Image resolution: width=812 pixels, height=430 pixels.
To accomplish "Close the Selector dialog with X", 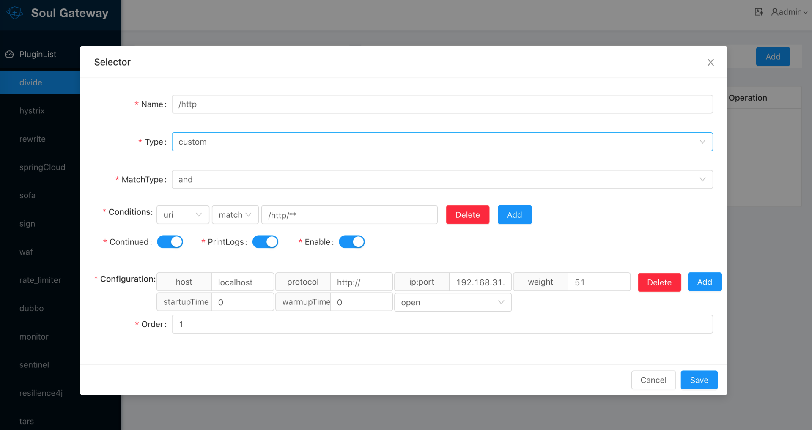I will tap(710, 62).
